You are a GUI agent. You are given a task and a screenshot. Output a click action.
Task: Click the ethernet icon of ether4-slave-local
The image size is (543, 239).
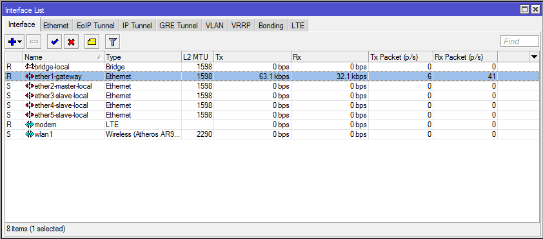(30, 105)
